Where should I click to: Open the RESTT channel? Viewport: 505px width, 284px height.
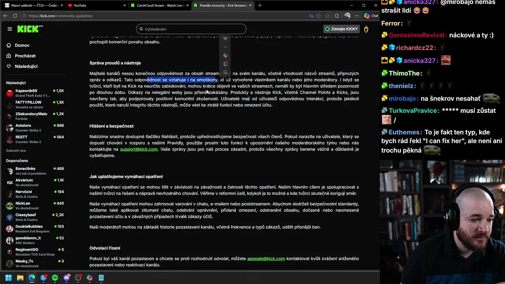(x=35, y=139)
